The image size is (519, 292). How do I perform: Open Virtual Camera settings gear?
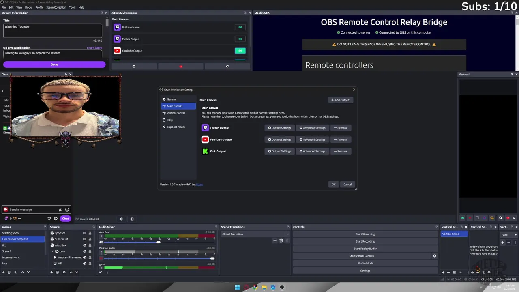point(434,256)
